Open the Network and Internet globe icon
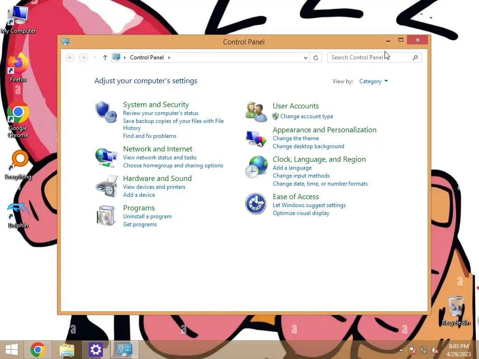The width and height of the screenshot is (479, 359). coord(106,157)
